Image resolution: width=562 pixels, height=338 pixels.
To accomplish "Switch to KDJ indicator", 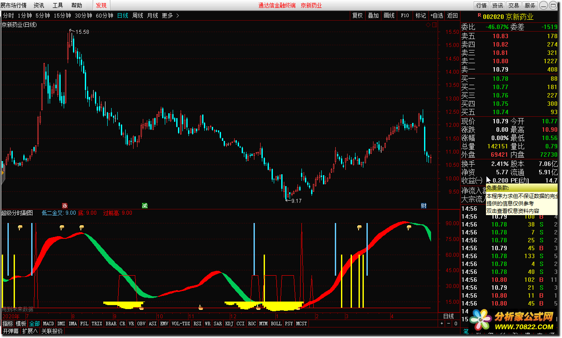I will pyautogui.click(x=229, y=324).
